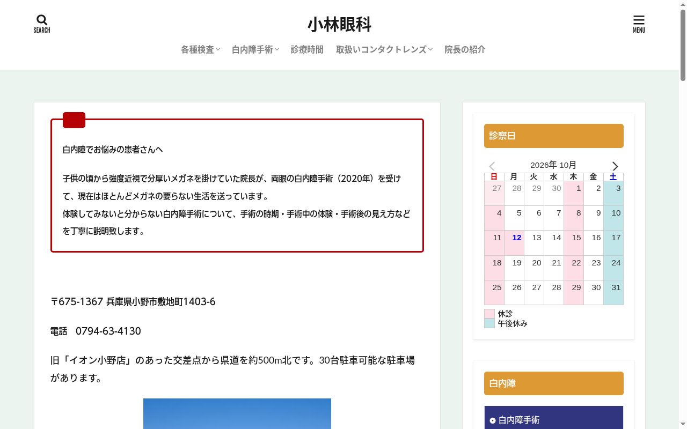This screenshot has height=429, width=687.
Task: Click the 休診 pink legend swatch
Action: click(x=489, y=314)
